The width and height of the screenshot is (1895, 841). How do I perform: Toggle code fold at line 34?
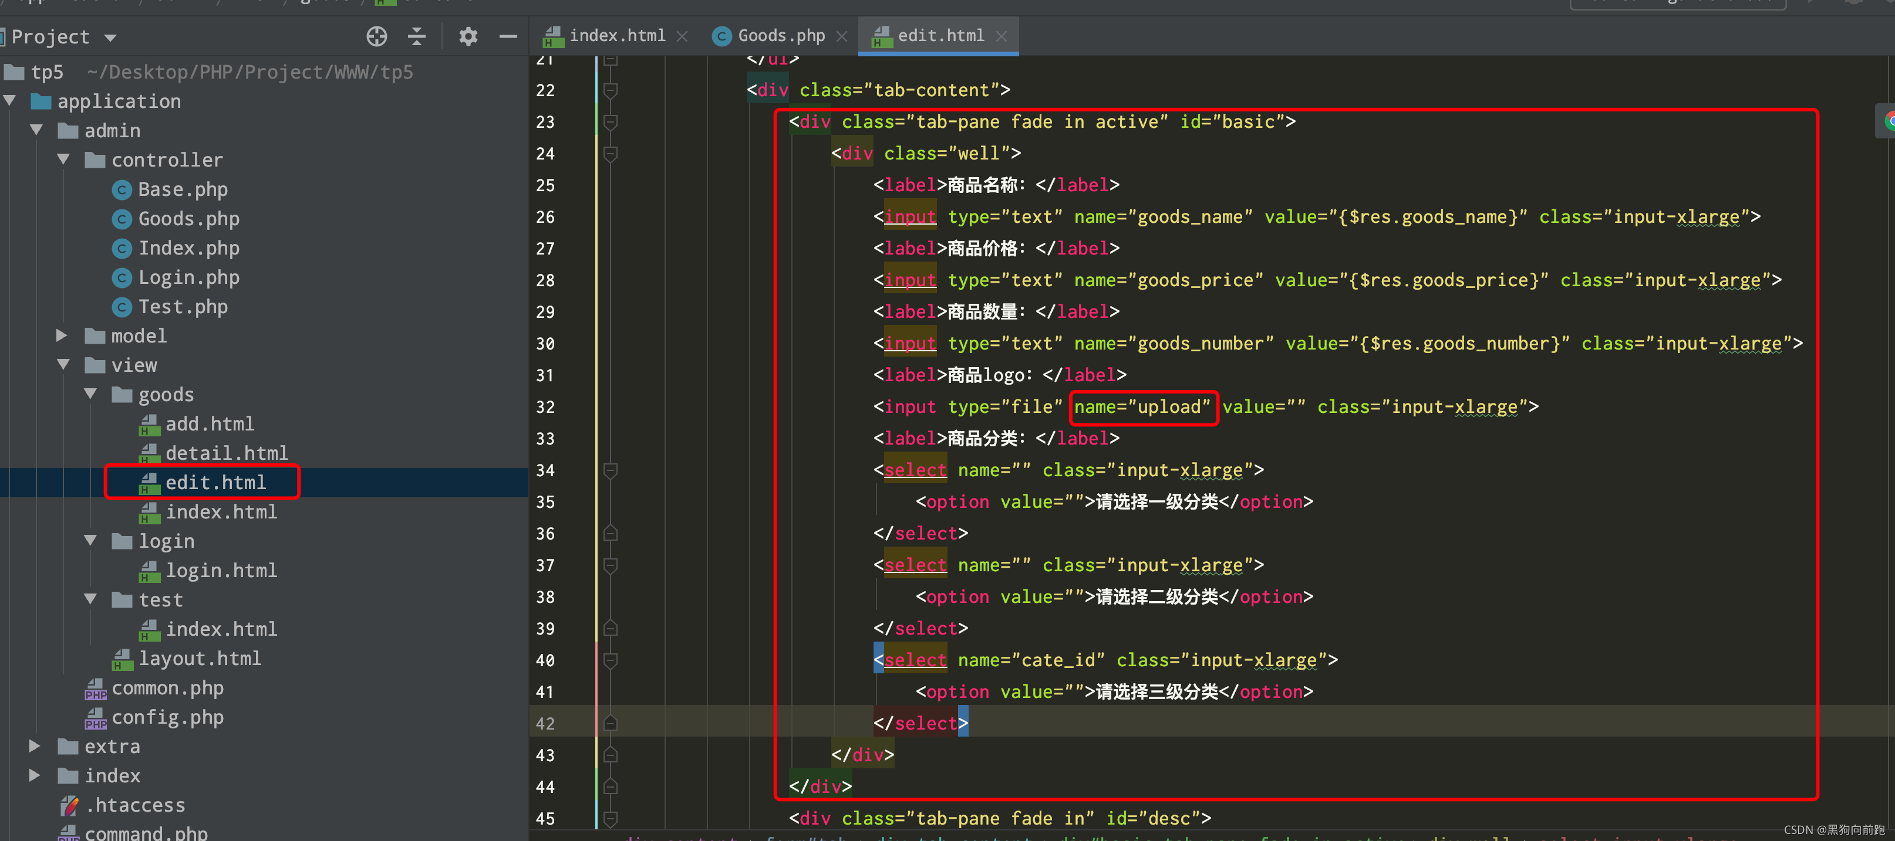click(610, 470)
